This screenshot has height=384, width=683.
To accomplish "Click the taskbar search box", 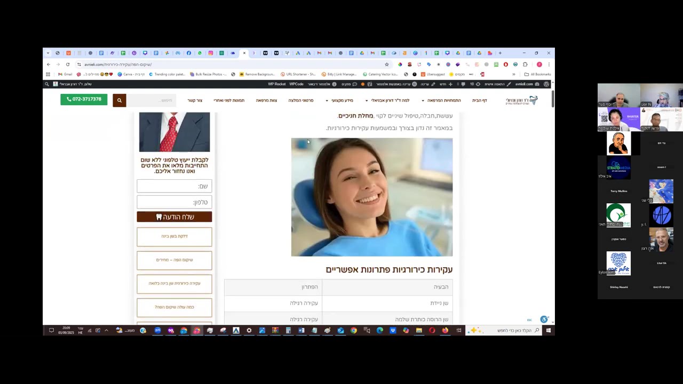I will 505,331.
